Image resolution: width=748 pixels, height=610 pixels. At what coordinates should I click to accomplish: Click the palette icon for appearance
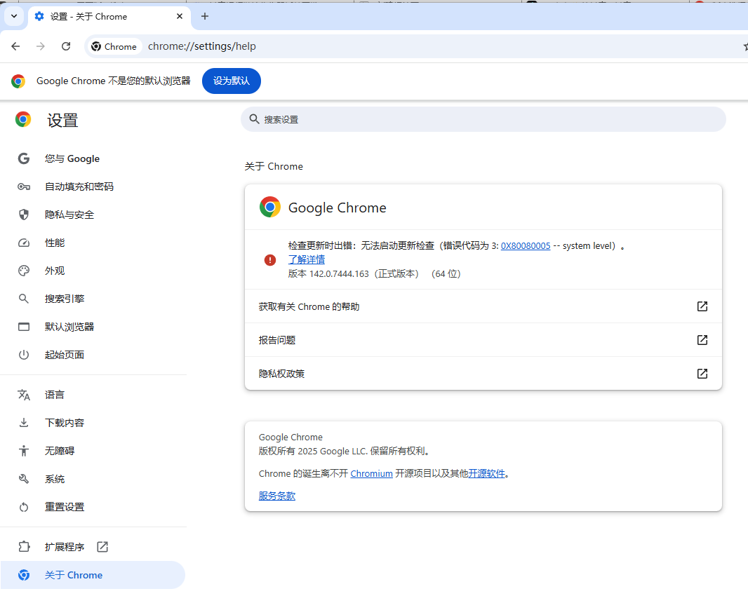click(24, 271)
